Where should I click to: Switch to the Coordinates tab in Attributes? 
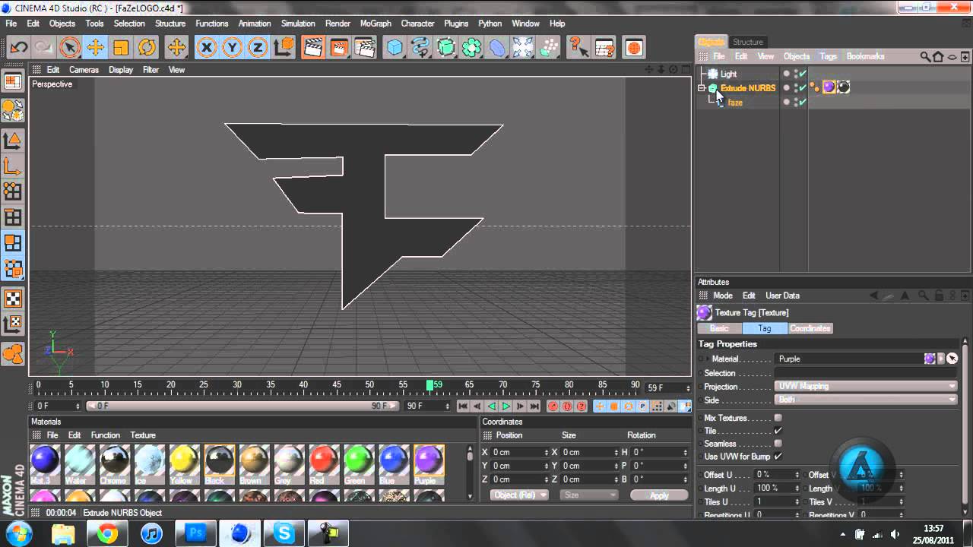[810, 328]
